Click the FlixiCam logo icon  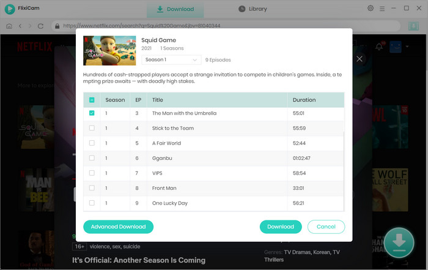10,9
